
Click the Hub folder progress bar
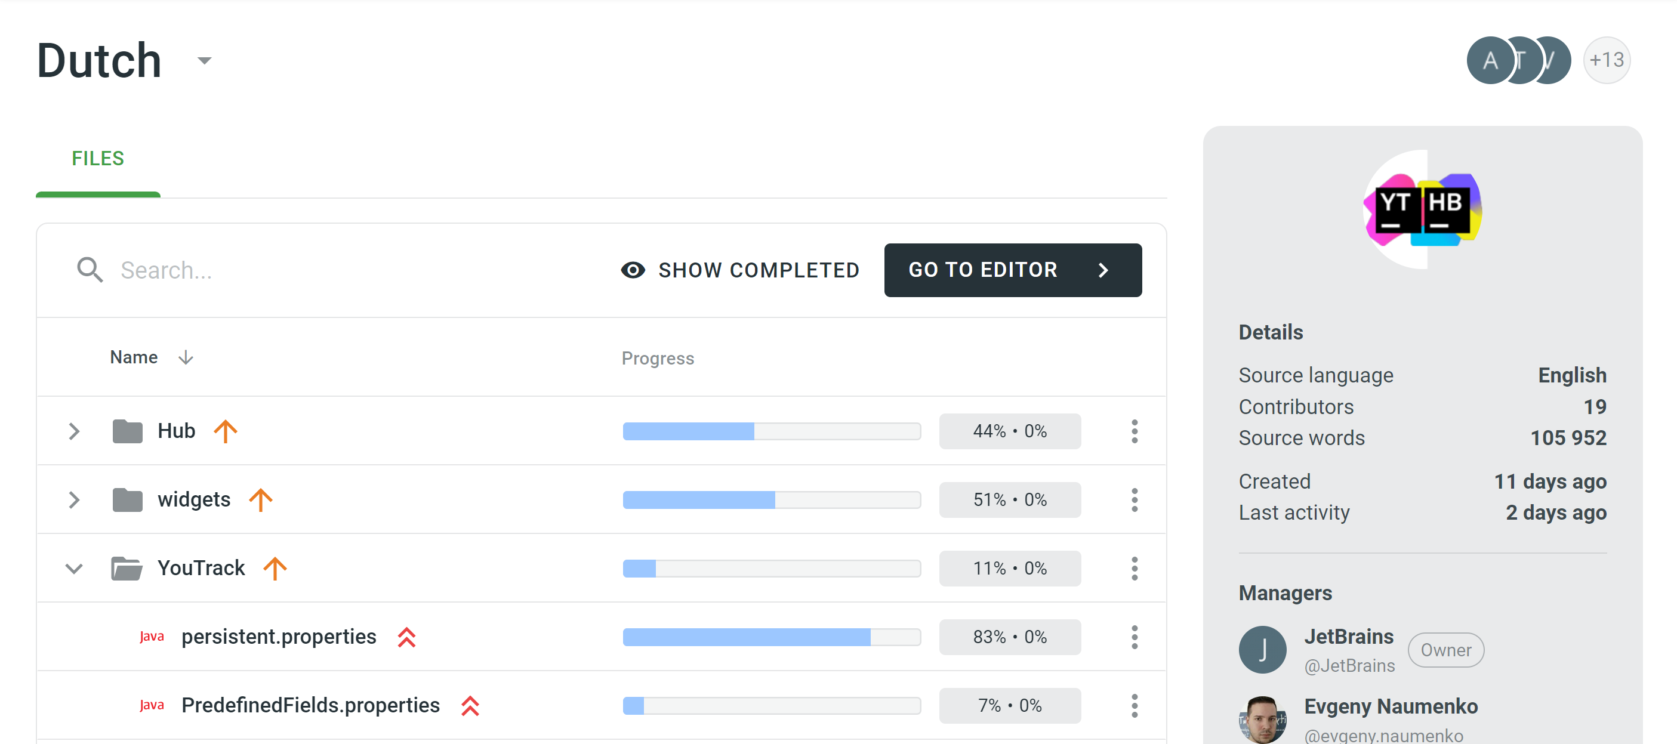(771, 431)
